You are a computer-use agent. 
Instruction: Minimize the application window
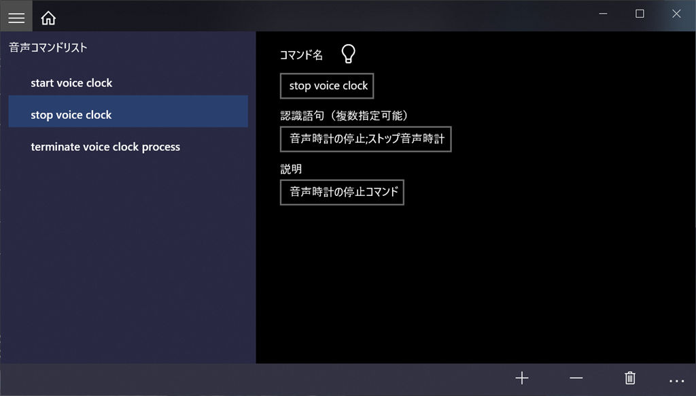[x=603, y=14]
